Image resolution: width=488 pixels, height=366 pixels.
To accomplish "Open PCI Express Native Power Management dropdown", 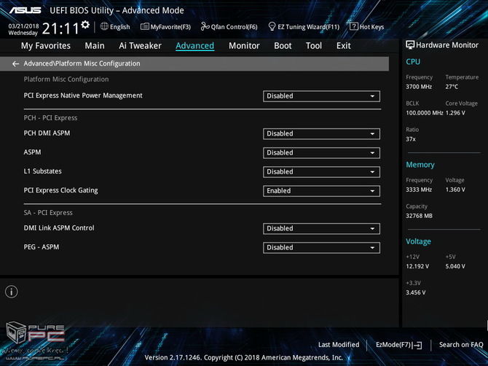I will 321,96.
